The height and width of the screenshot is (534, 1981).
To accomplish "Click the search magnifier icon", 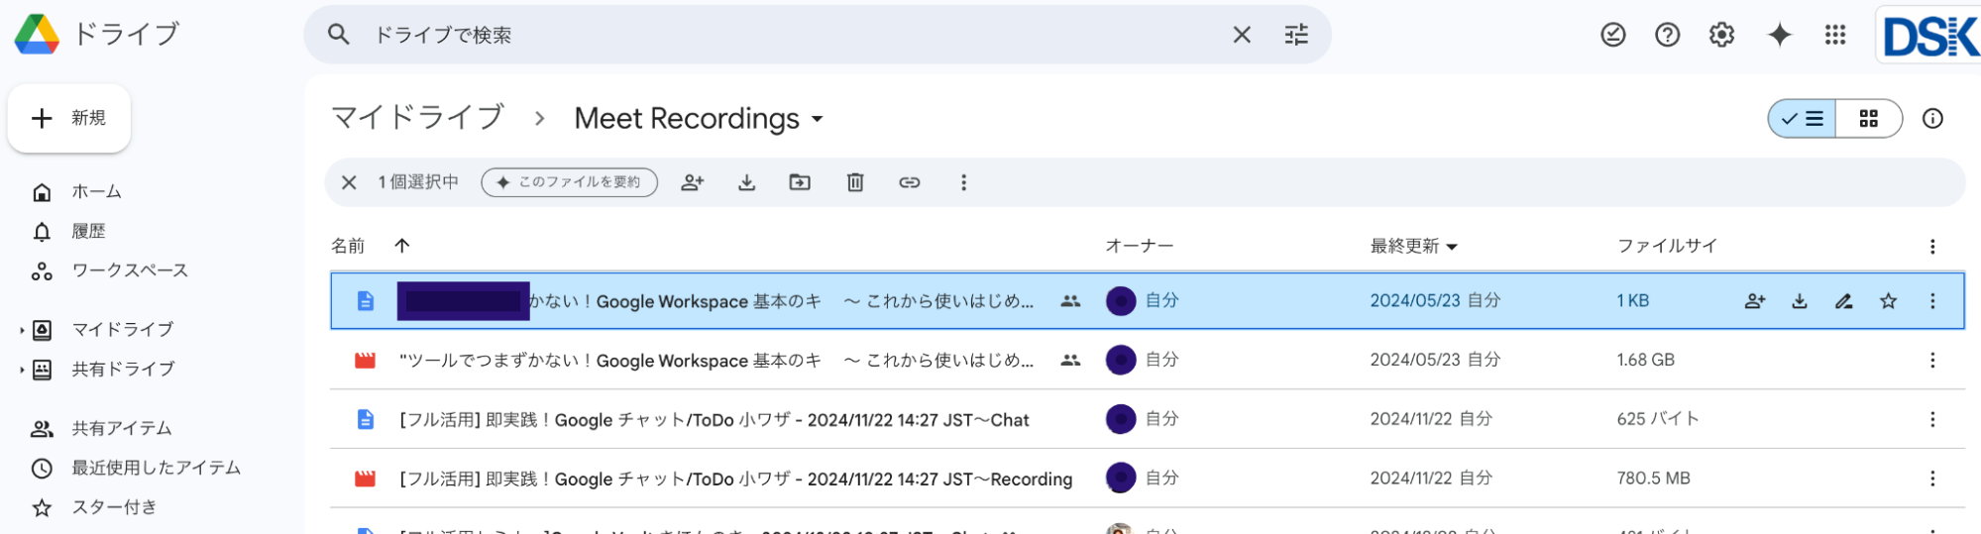I will (x=339, y=35).
